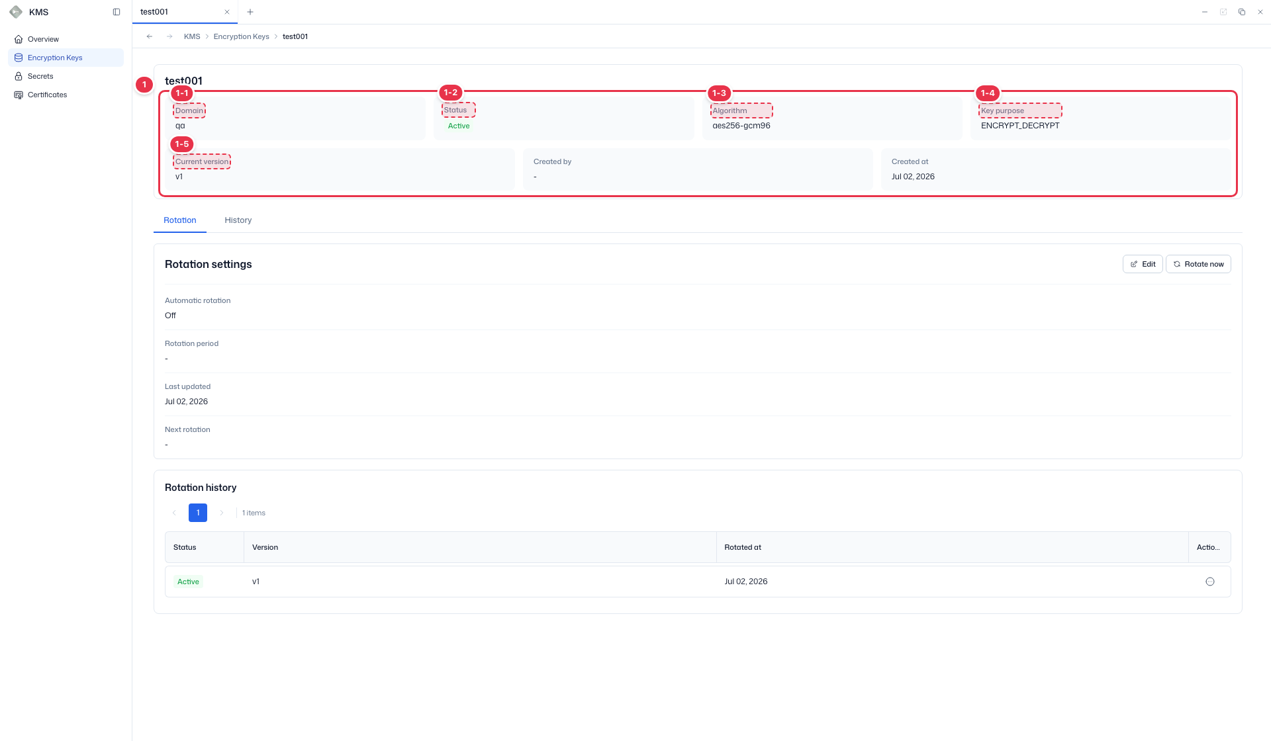Go forward with right arrow
Image resolution: width=1271 pixels, height=741 pixels.
pyautogui.click(x=169, y=36)
